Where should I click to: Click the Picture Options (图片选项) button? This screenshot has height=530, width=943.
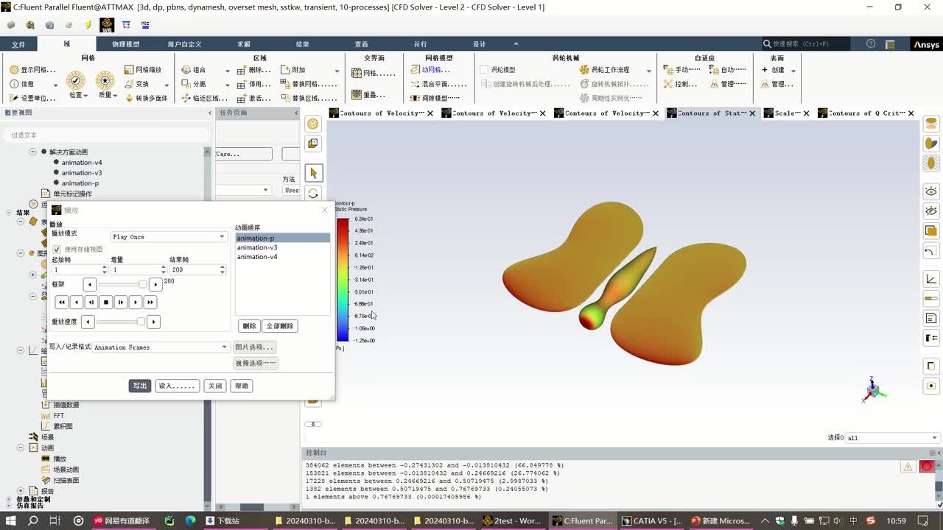255,347
